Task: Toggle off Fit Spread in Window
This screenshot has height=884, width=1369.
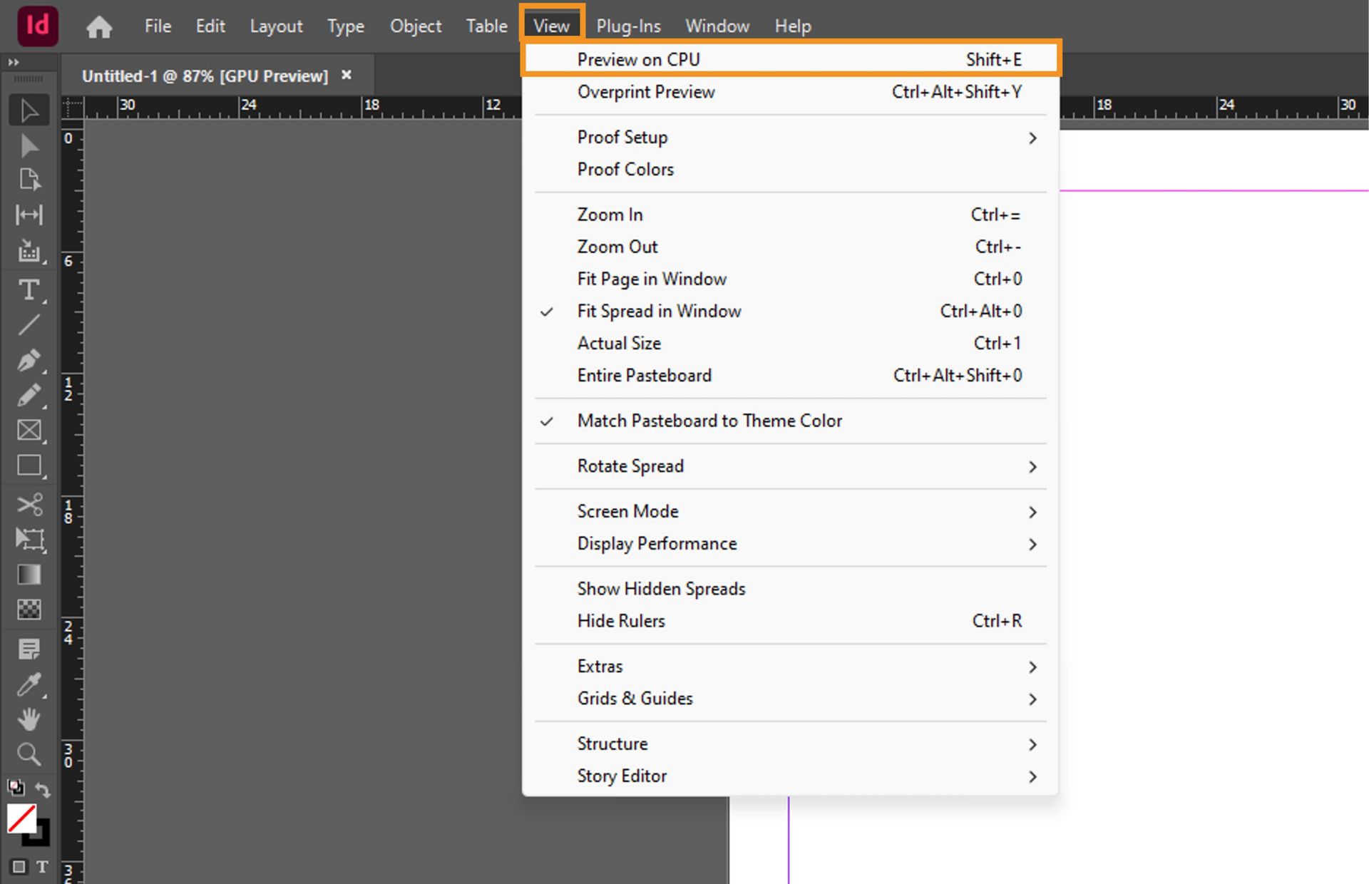Action: click(659, 311)
